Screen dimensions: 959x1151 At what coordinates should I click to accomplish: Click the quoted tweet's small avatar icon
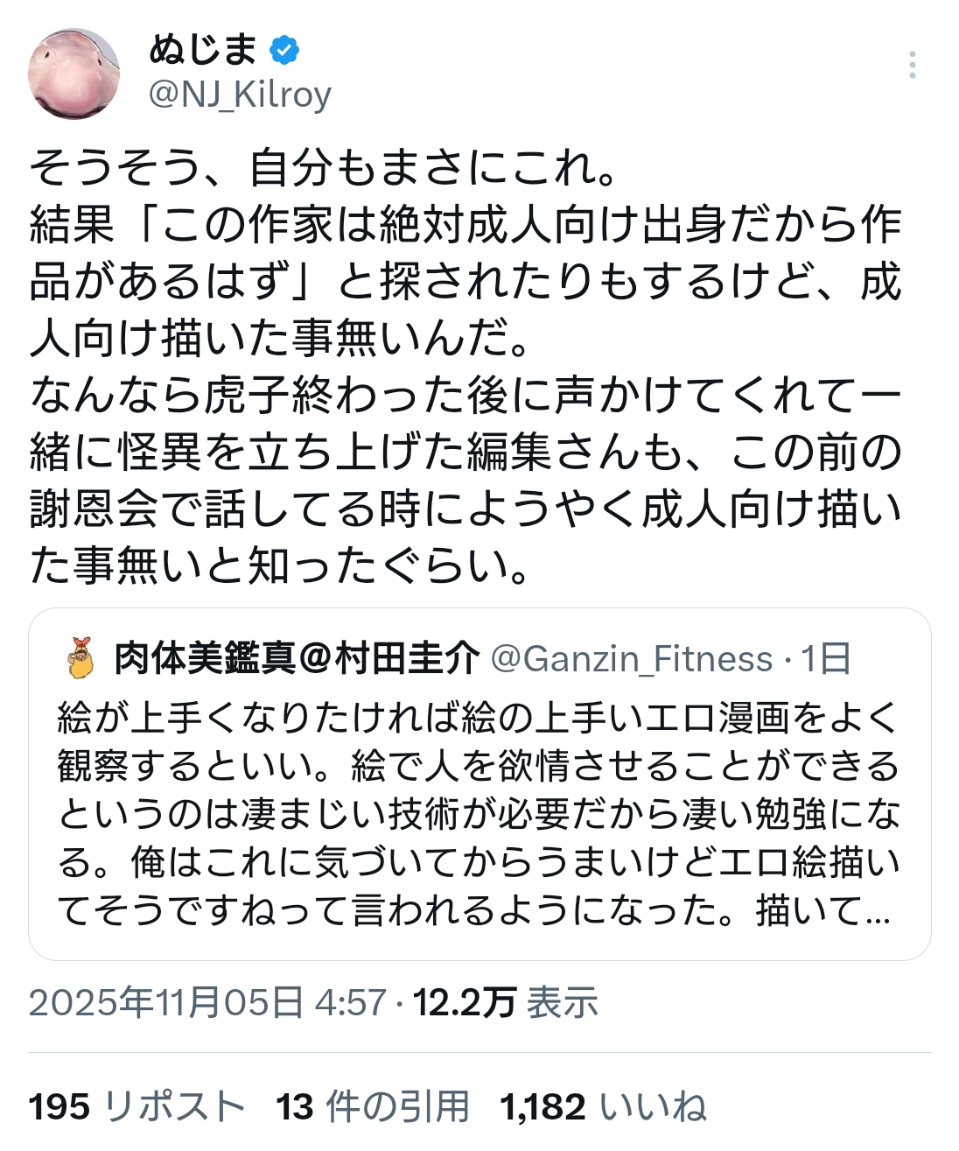(80, 658)
